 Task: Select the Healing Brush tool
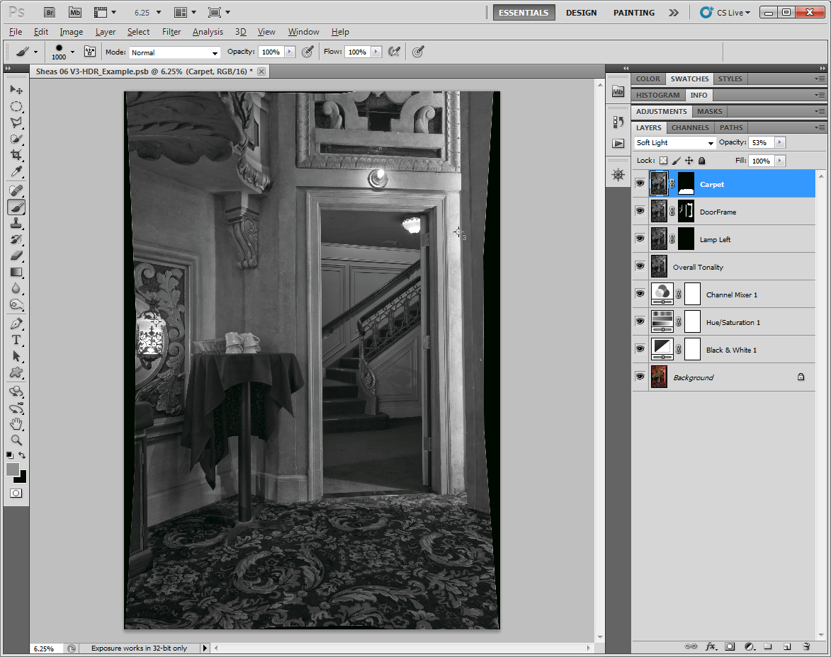tap(16, 190)
